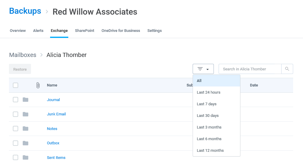Focus the Search in Alicia Thomber field
303x164 pixels.
click(x=250, y=69)
